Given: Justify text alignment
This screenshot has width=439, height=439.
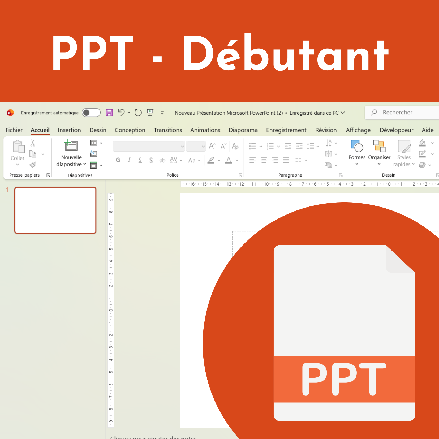Looking at the screenshot, I should coord(286,160).
